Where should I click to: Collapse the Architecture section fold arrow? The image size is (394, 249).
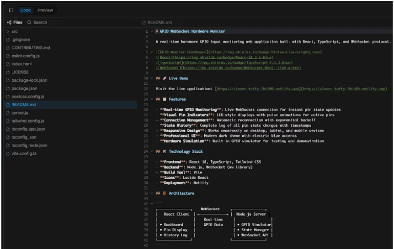pyautogui.click(x=152, y=193)
